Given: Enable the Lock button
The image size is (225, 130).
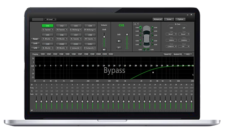Looking at the screenshot, I should tap(35, 43).
